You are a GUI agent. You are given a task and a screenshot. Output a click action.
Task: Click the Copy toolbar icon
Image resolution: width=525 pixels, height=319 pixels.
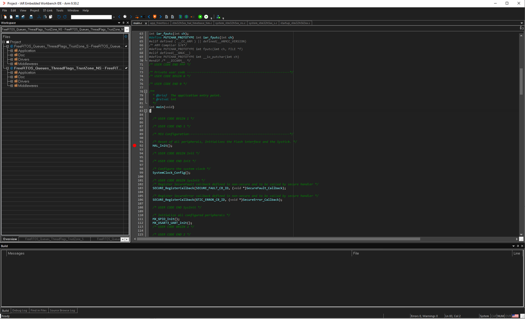(45, 17)
